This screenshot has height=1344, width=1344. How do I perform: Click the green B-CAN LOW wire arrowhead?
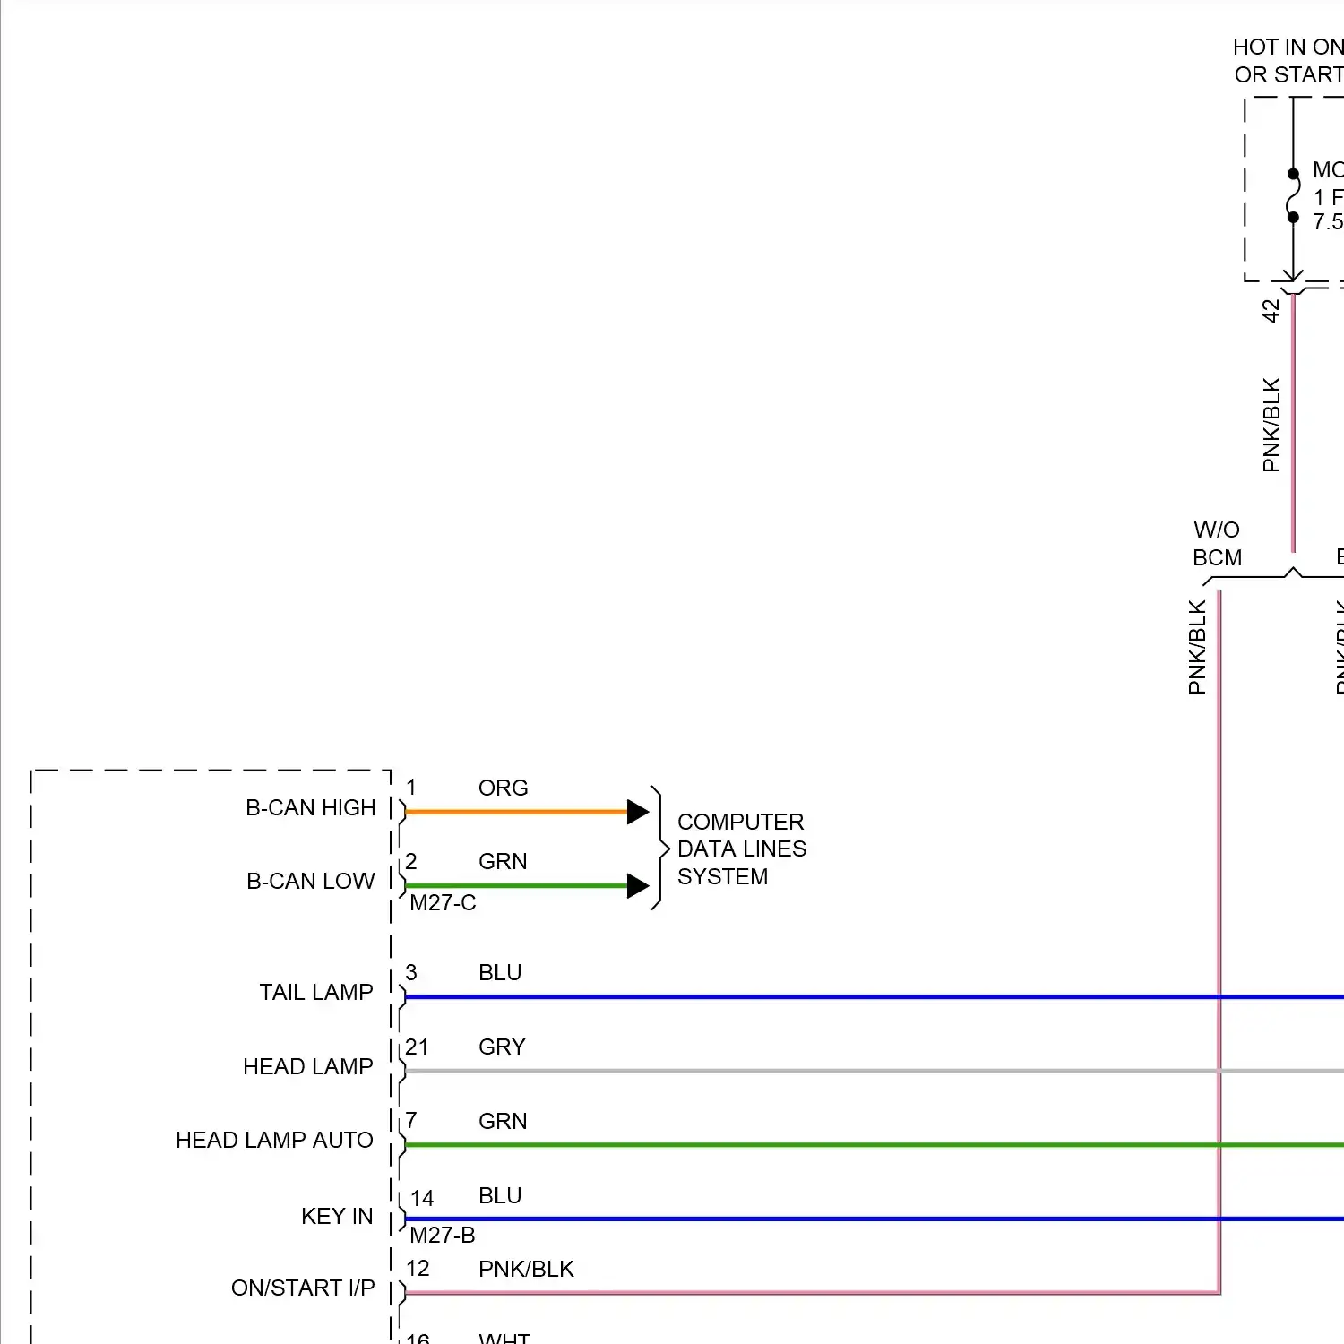[637, 886]
